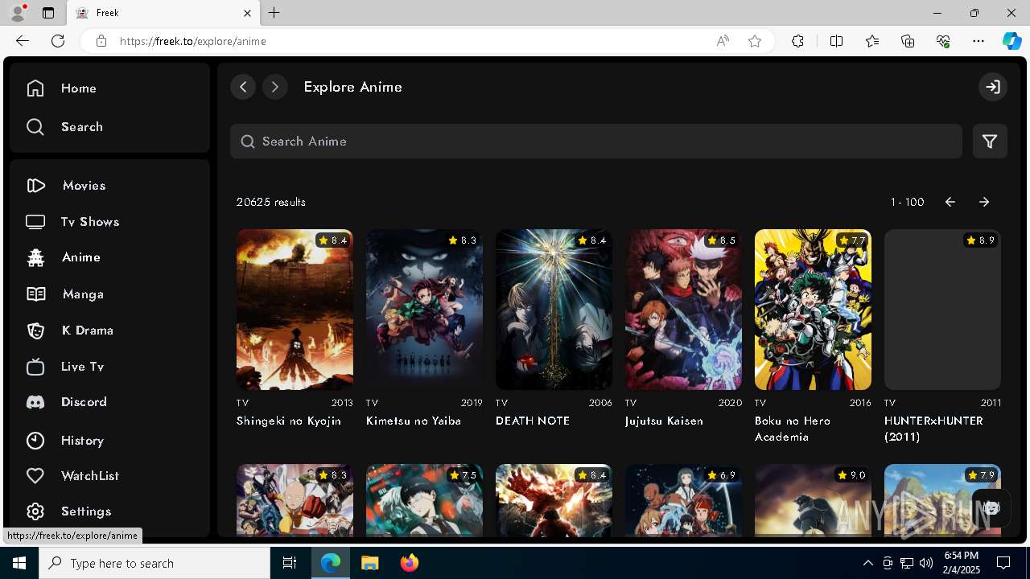Open Firefox from taskbar

pyautogui.click(x=410, y=563)
